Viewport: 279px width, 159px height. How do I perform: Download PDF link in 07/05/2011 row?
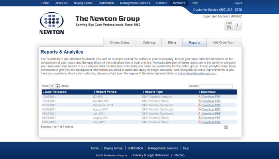tap(211, 122)
